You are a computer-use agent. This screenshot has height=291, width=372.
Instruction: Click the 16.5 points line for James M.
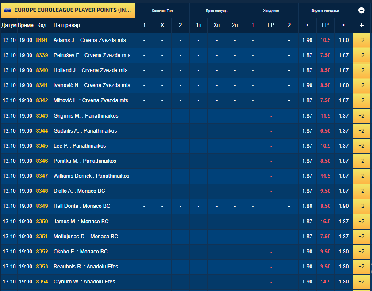(x=325, y=222)
